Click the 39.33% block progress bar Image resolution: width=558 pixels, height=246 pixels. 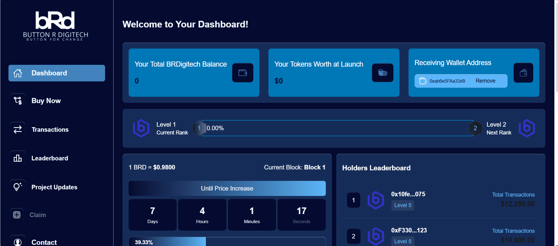click(x=227, y=242)
